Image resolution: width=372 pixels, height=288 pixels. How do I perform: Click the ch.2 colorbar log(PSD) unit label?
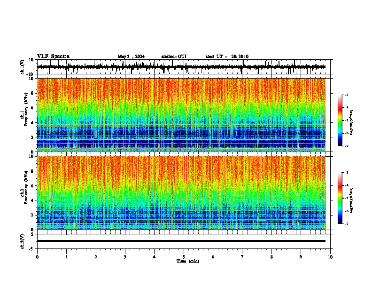click(352, 200)
